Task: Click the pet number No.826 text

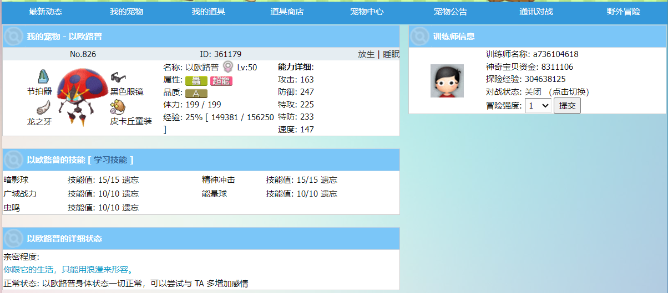Action: point(83,54)
